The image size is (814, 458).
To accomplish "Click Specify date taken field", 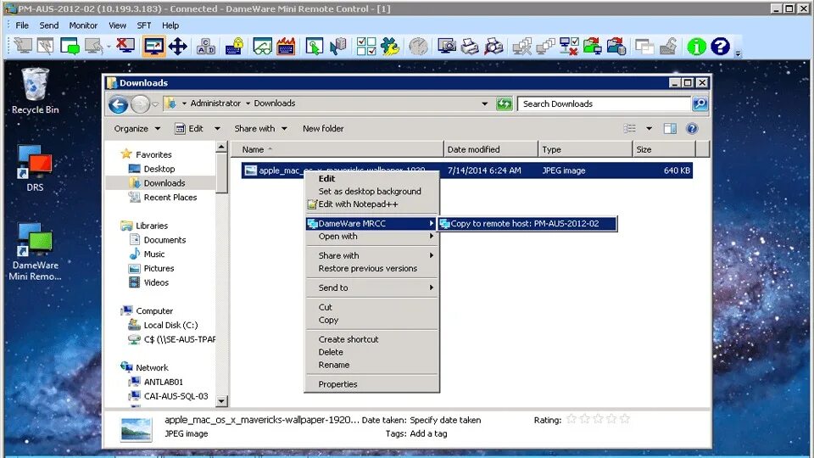I will tap(445, 420).
